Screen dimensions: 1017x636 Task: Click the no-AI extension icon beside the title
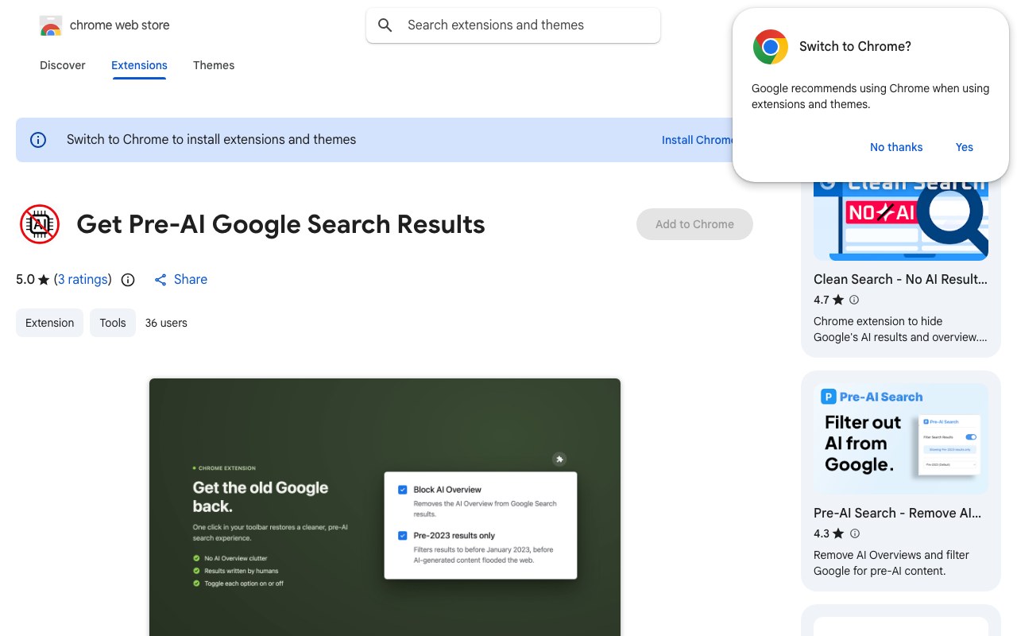pyautogui.click(x=40, y=224)
